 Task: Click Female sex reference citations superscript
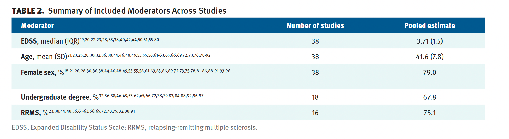147,71
